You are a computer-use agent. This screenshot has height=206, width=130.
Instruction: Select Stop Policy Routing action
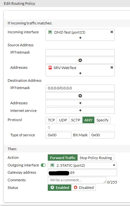click(x=96, y=158)
